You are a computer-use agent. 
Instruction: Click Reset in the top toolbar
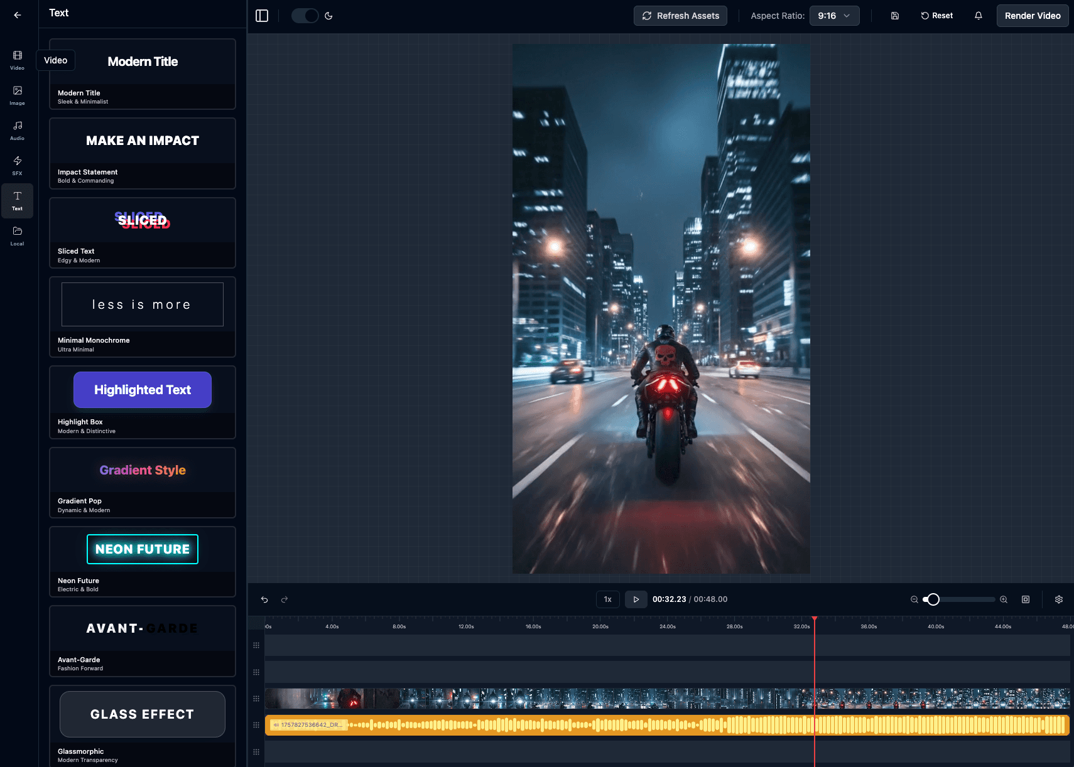click(x=936, y=15)
